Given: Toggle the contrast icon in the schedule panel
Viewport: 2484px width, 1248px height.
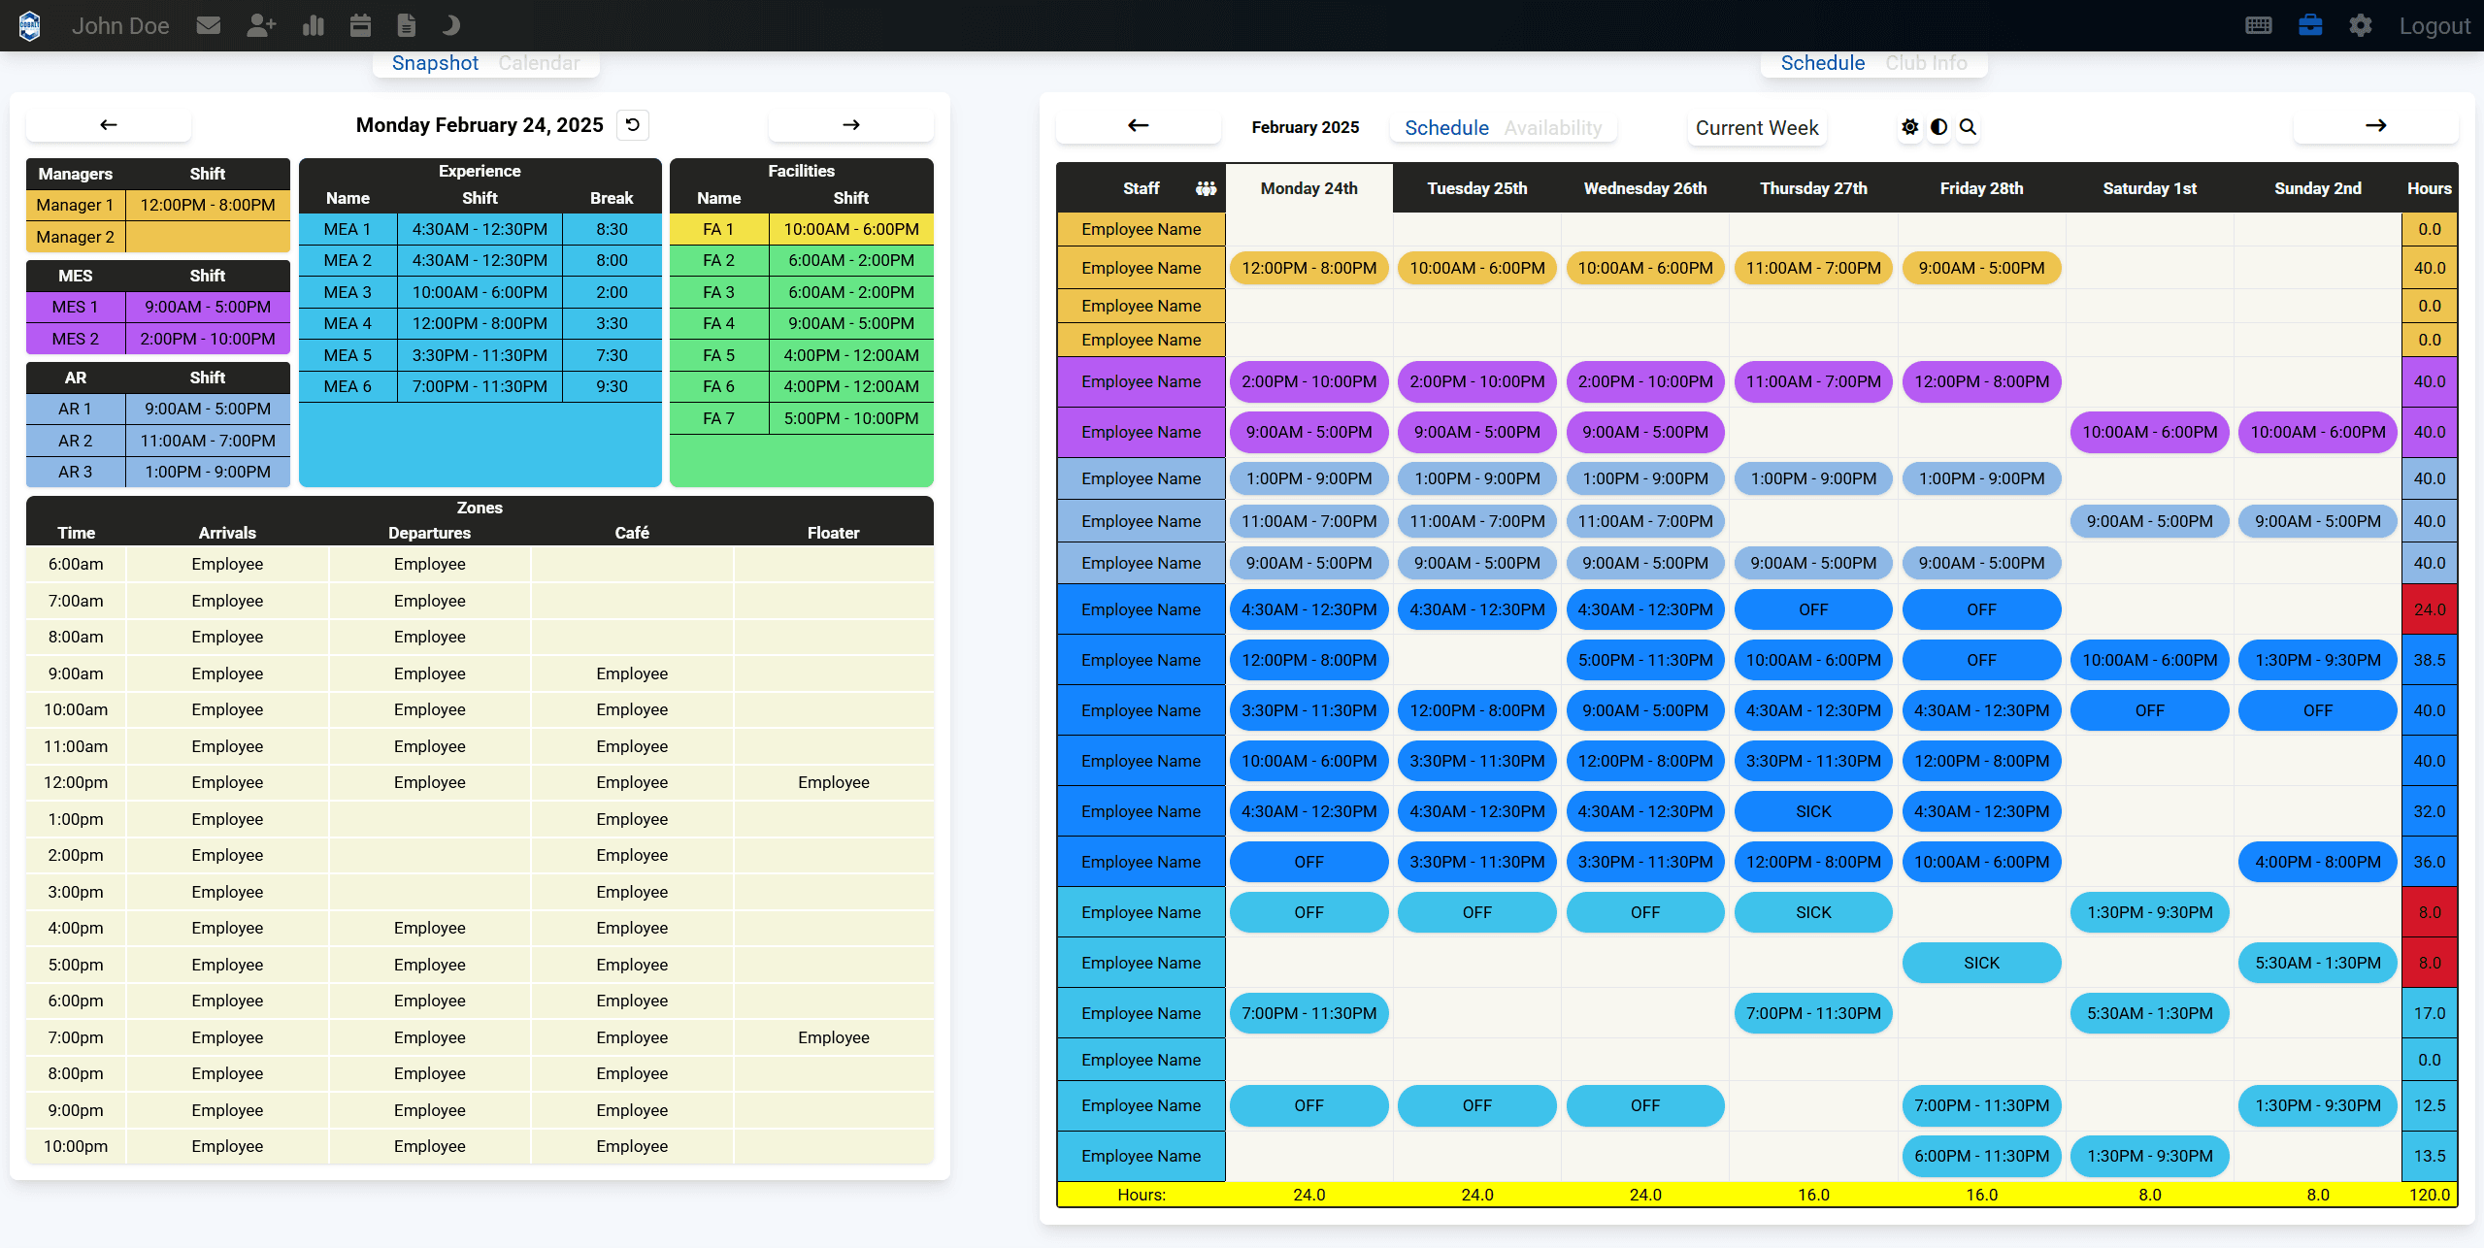Looking at the screenshot, I should [x=1938, y=127].
